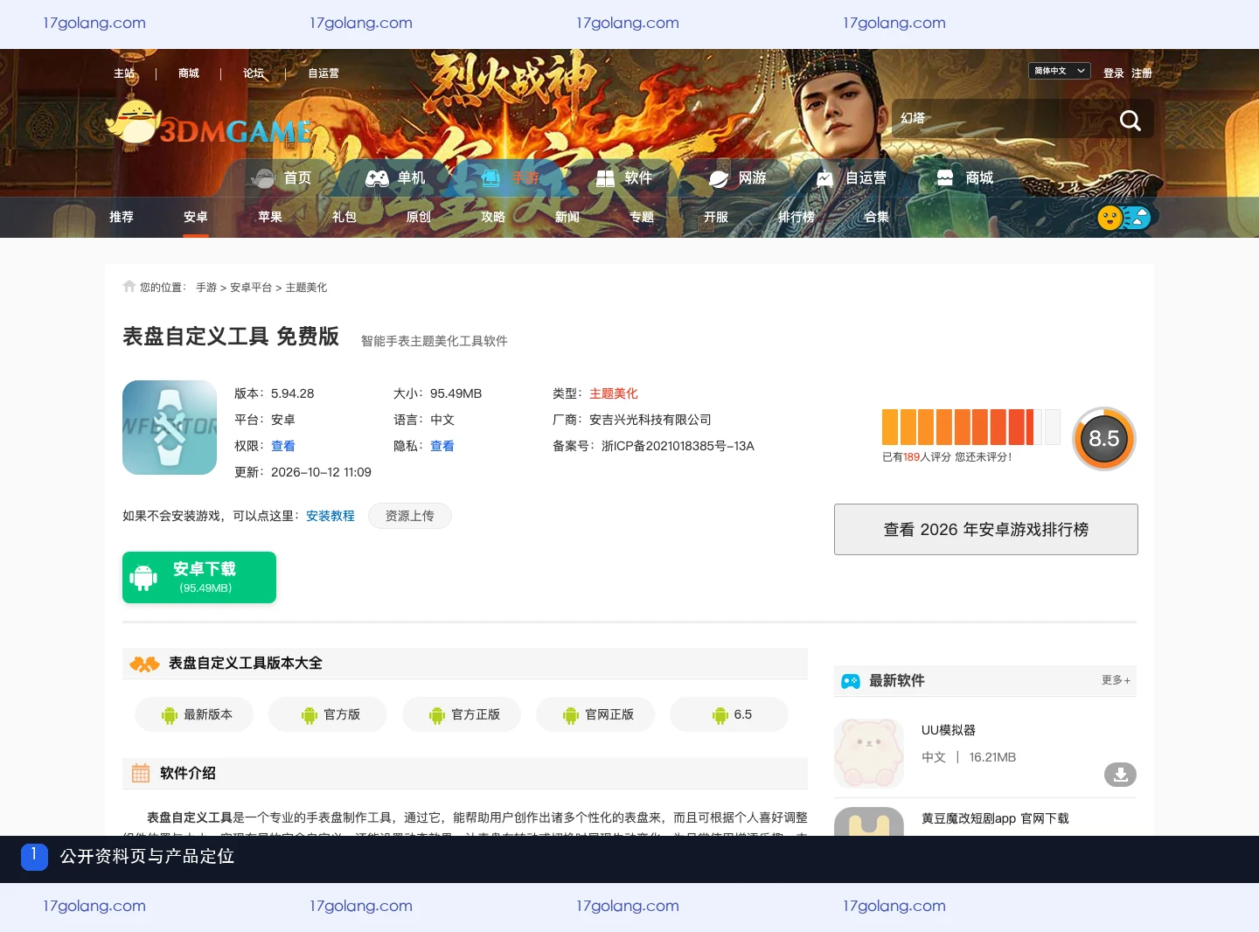Viewport: 1259px width, 932px height.
Task: Click the home icon beside 您的位置
Action: click(129, 286)
